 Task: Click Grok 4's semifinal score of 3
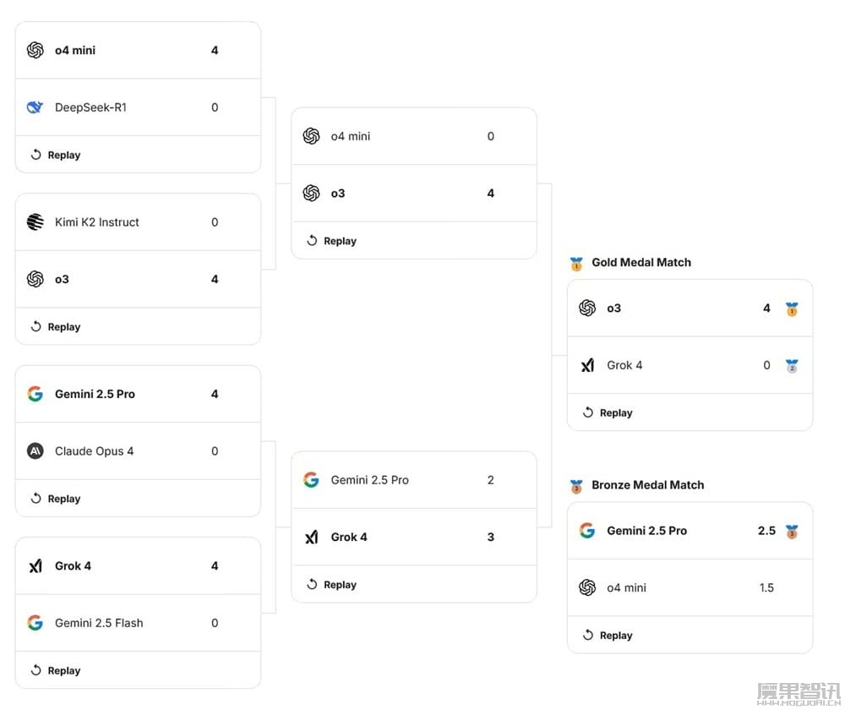point(490,537)
